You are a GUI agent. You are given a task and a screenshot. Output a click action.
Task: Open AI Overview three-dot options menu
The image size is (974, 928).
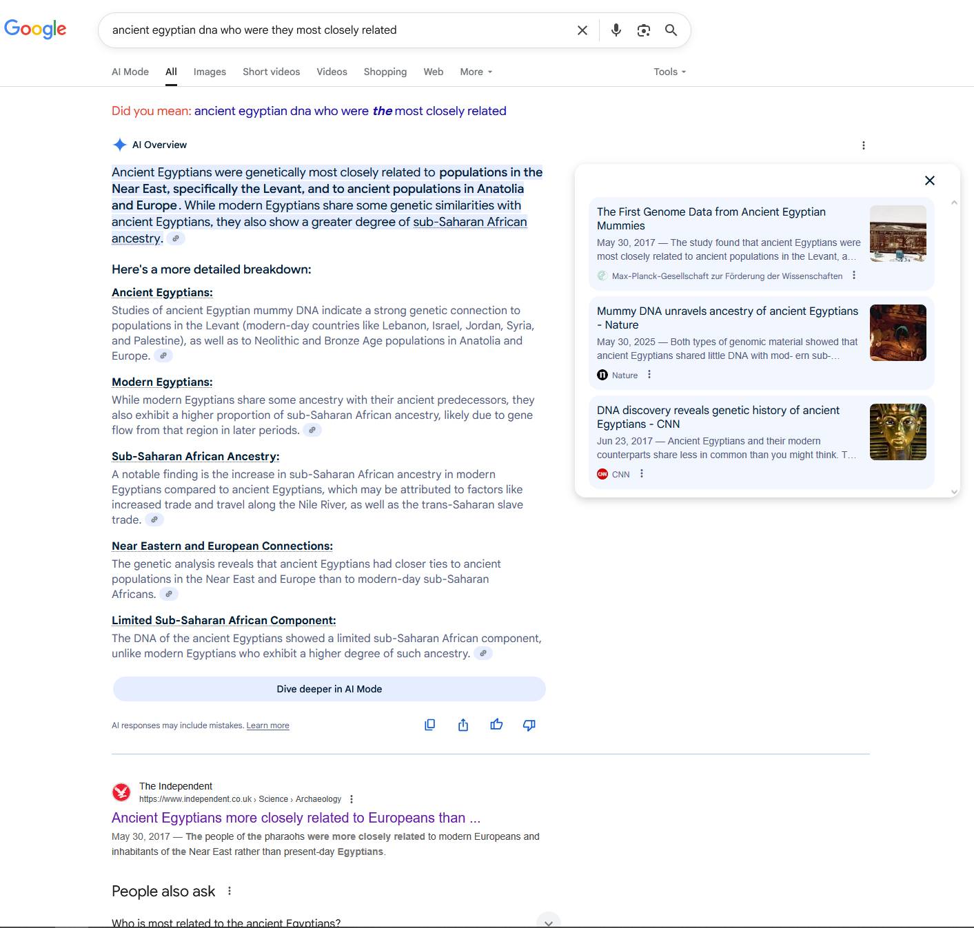[x=864, y=145]
